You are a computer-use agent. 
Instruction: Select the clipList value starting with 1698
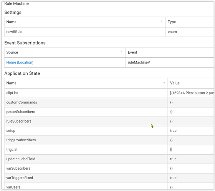pyautogui.click(x=192, y=93)
